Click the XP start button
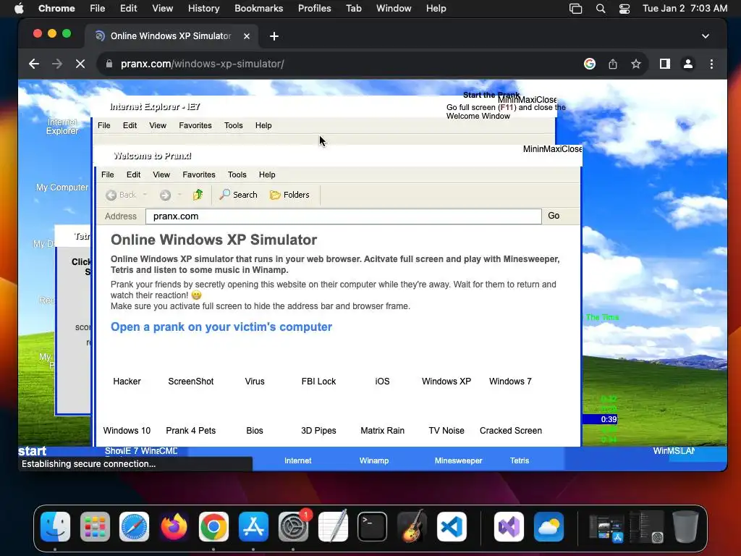Viewport: 741px width, 556px height. (x=32, y=452)
